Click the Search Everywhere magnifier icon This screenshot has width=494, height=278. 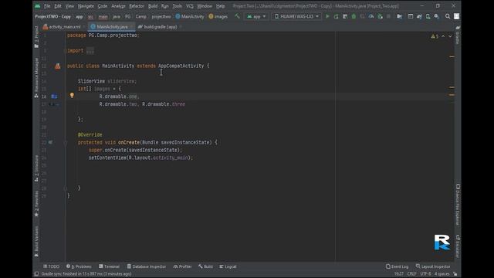(448, 16)
